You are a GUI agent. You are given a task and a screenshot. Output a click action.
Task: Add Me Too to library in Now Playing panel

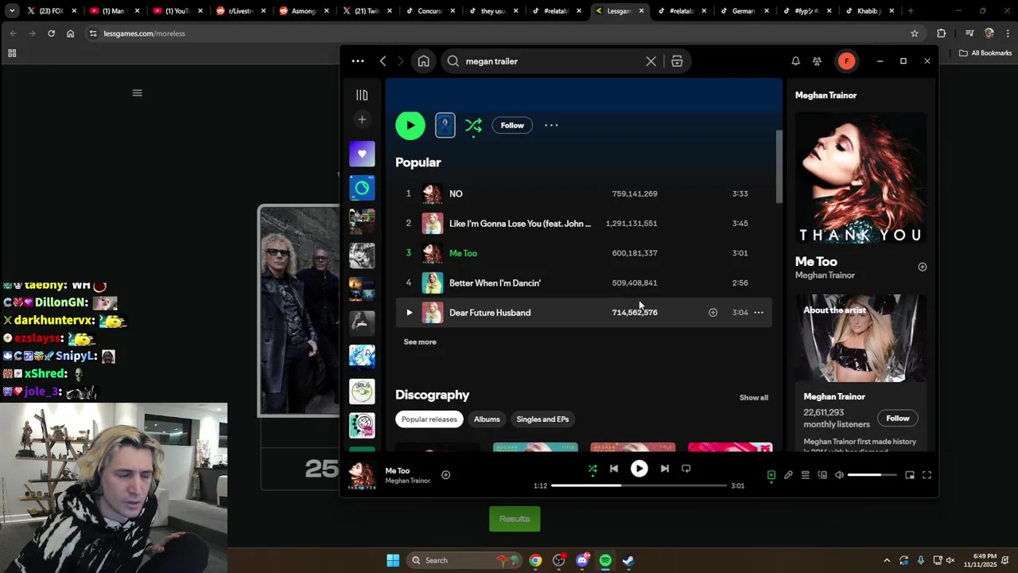pos(923,267)
